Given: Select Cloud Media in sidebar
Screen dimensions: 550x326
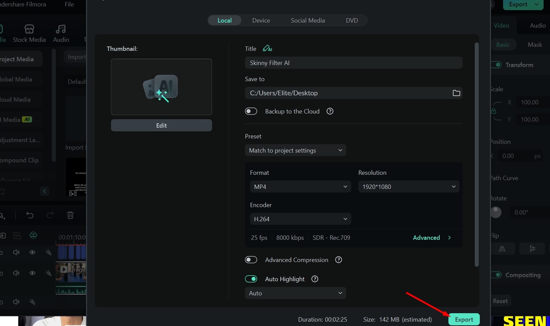Looking at the screenshot, I should click(x=20, y=100).
